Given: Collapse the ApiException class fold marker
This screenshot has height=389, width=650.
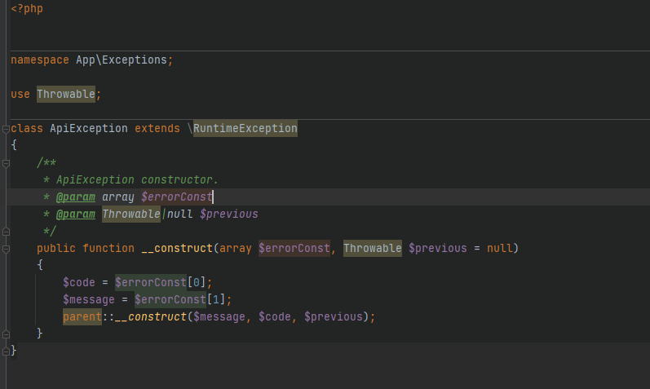Looking at the screenshot, I should [6, 129].
